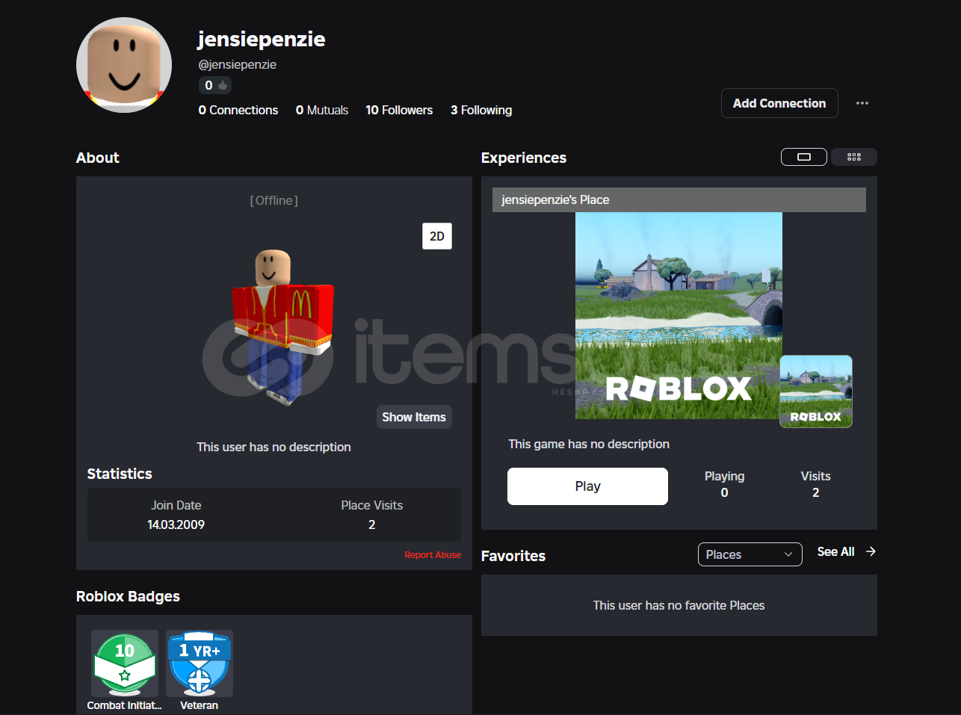Switch experiences to grid view
The height and width of the screenshot is (715, 961).
(854, 157)
